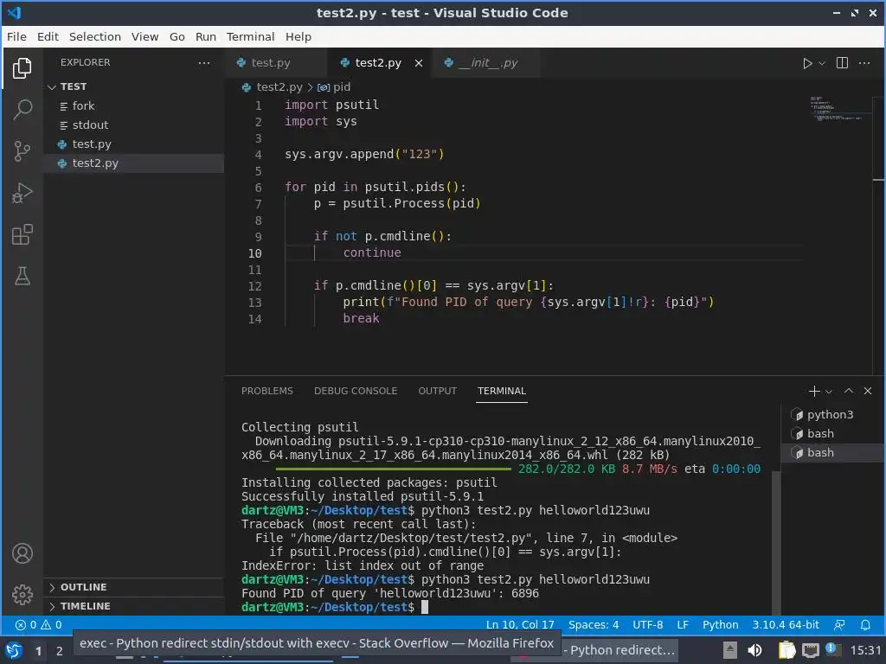Screen dimensions: 886x664
Task: Open the Manage gear icon
Action: 22,595
